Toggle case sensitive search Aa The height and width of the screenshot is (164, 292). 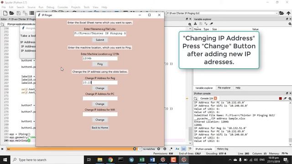pos(177,149)
